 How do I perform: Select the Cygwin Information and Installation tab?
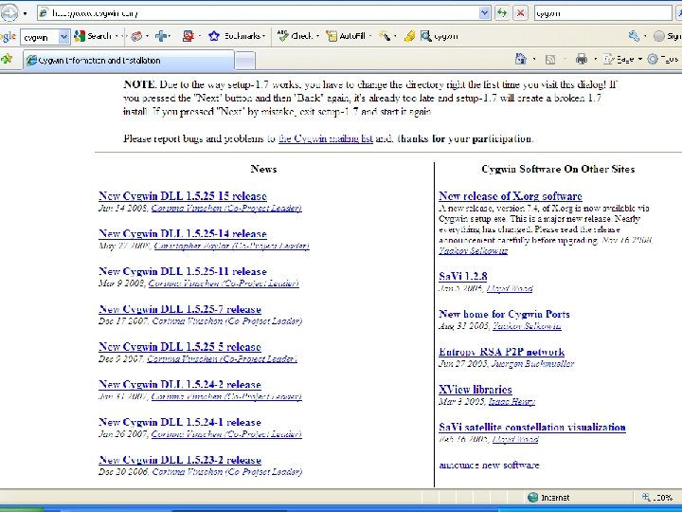point(129,61)
